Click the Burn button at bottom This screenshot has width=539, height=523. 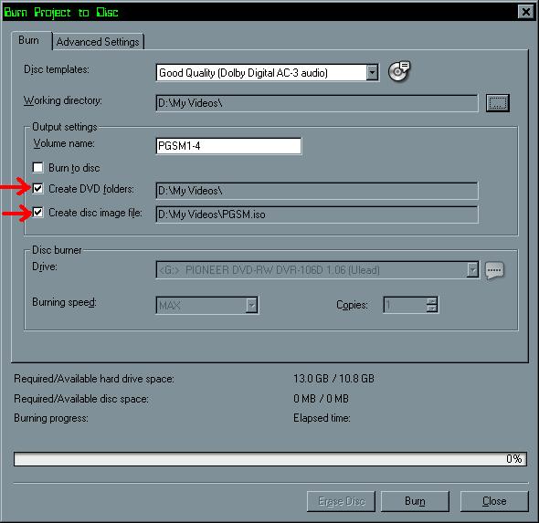415,501
